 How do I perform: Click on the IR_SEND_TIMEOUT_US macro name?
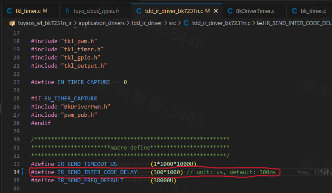(87, 164)
